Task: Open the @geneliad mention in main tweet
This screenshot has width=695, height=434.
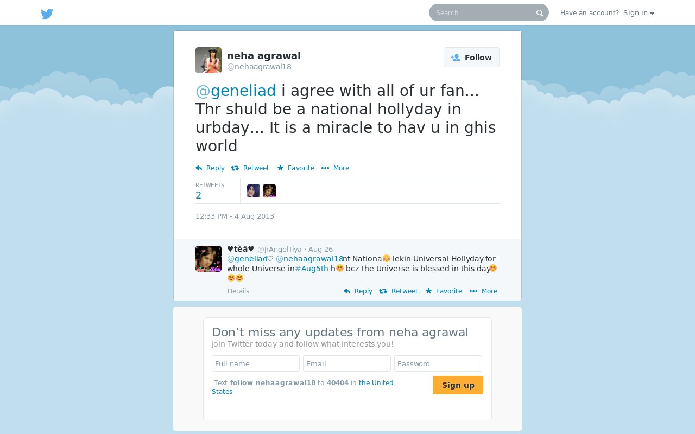Action: tap(236, 91)
